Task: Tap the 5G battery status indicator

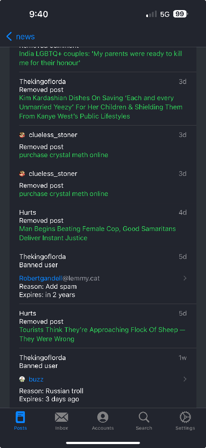Action: coord(179,14)
